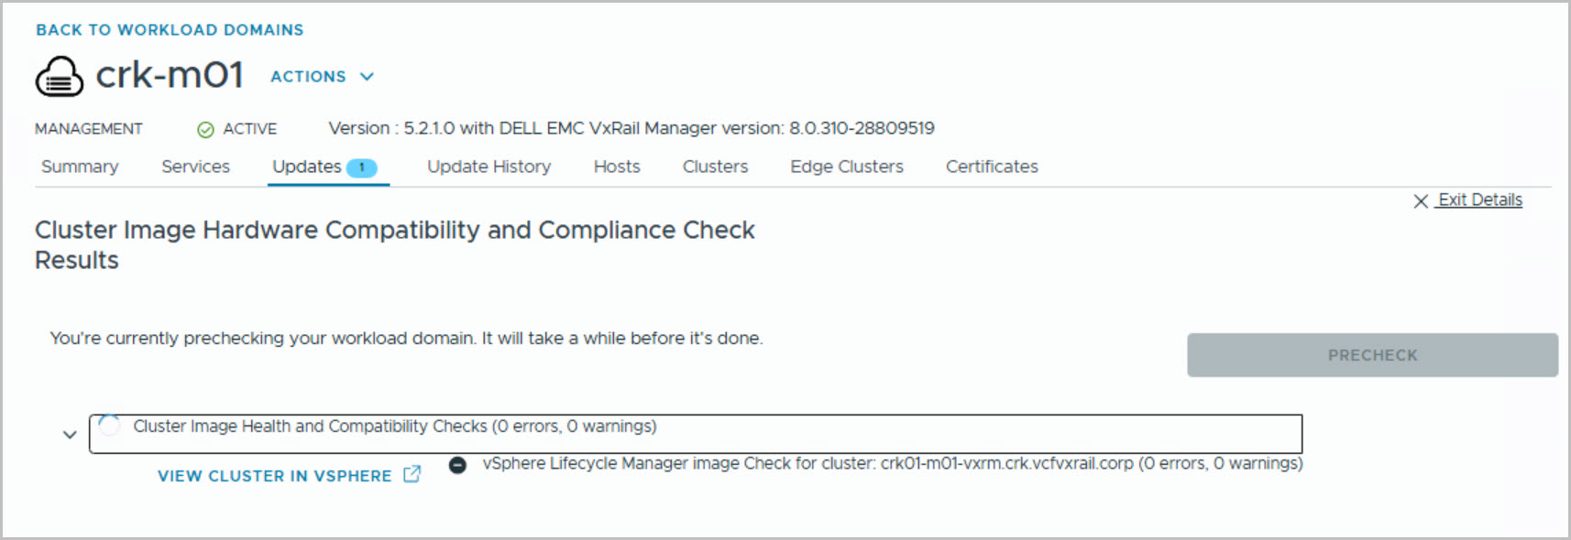Switch to the Edge Clusters tab
1571x540 pixels.
(847, 167)
